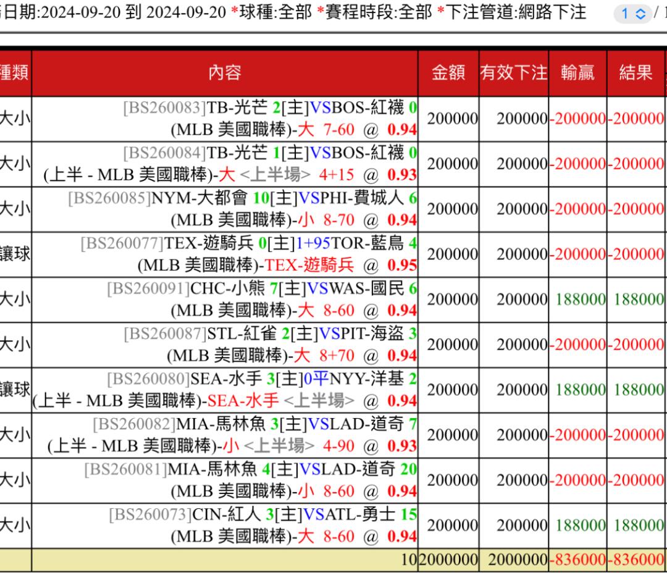This screenshot has width=667, height=583.
Task: Click the 4-90 line in row BS260082
Action: click(338, 446)
